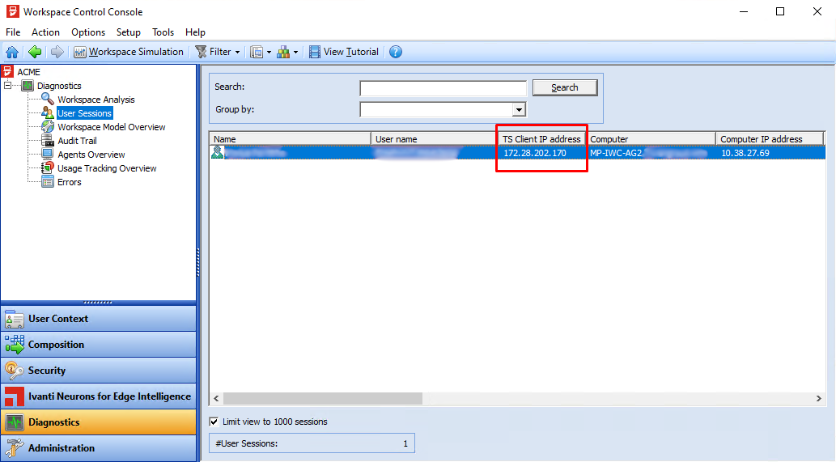
Task: Open dropdown arrow beside view list icon
Action: (x=269, y=53)
